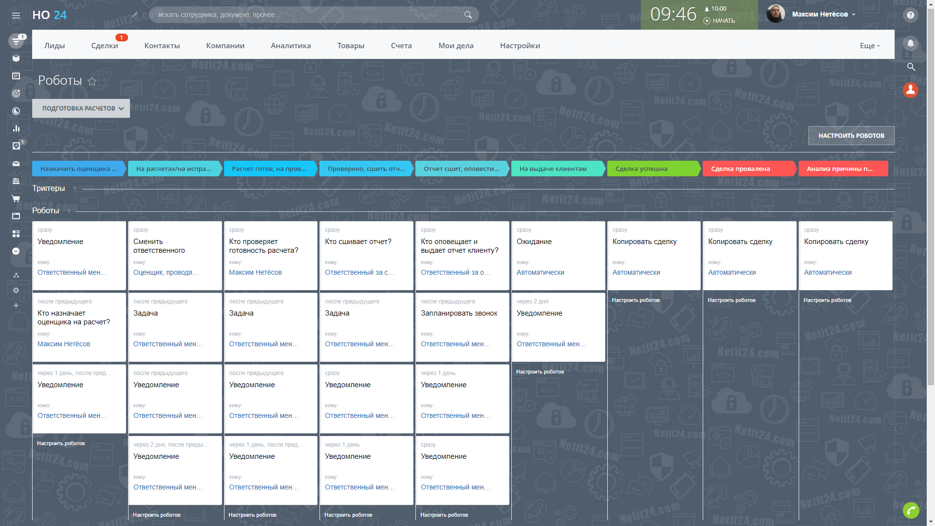Click the notification bell icon
Image resolution: width=935 pixels, height=526 pixels.
[910, 43]
